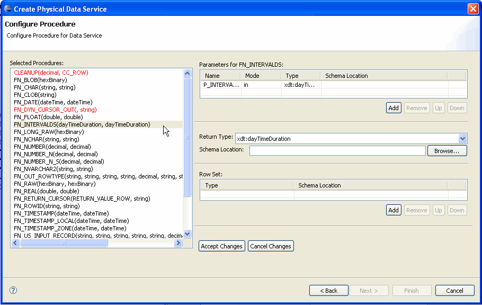This screenshot has height=305, width=482.
Task: Click the Type column header in Row Set table
Action: tap(247, 185)
